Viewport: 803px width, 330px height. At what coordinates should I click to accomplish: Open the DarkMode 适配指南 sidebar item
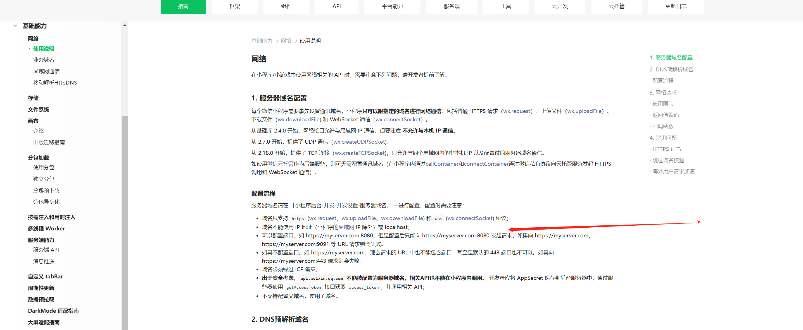click(53, 311)
